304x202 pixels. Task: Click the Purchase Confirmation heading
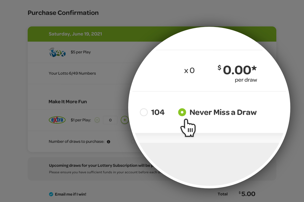point(63,13)
